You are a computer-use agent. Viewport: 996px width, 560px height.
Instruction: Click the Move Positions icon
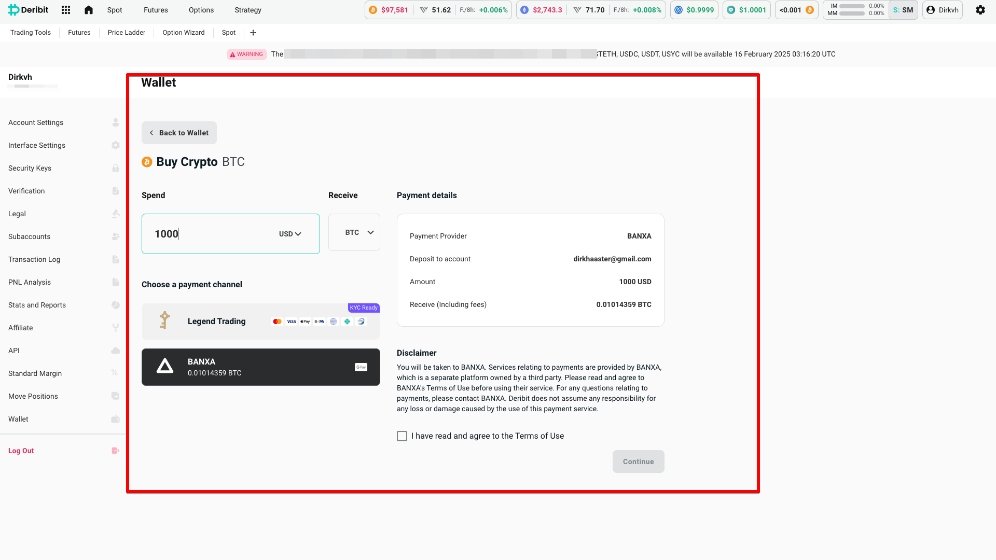point(116,396)
